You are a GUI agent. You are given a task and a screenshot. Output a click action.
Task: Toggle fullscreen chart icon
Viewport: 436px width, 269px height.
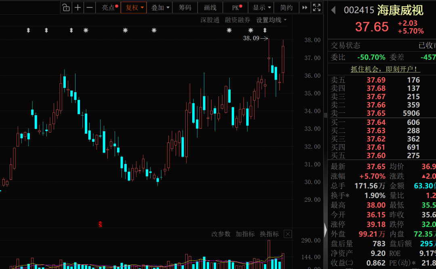click(317, 8)
